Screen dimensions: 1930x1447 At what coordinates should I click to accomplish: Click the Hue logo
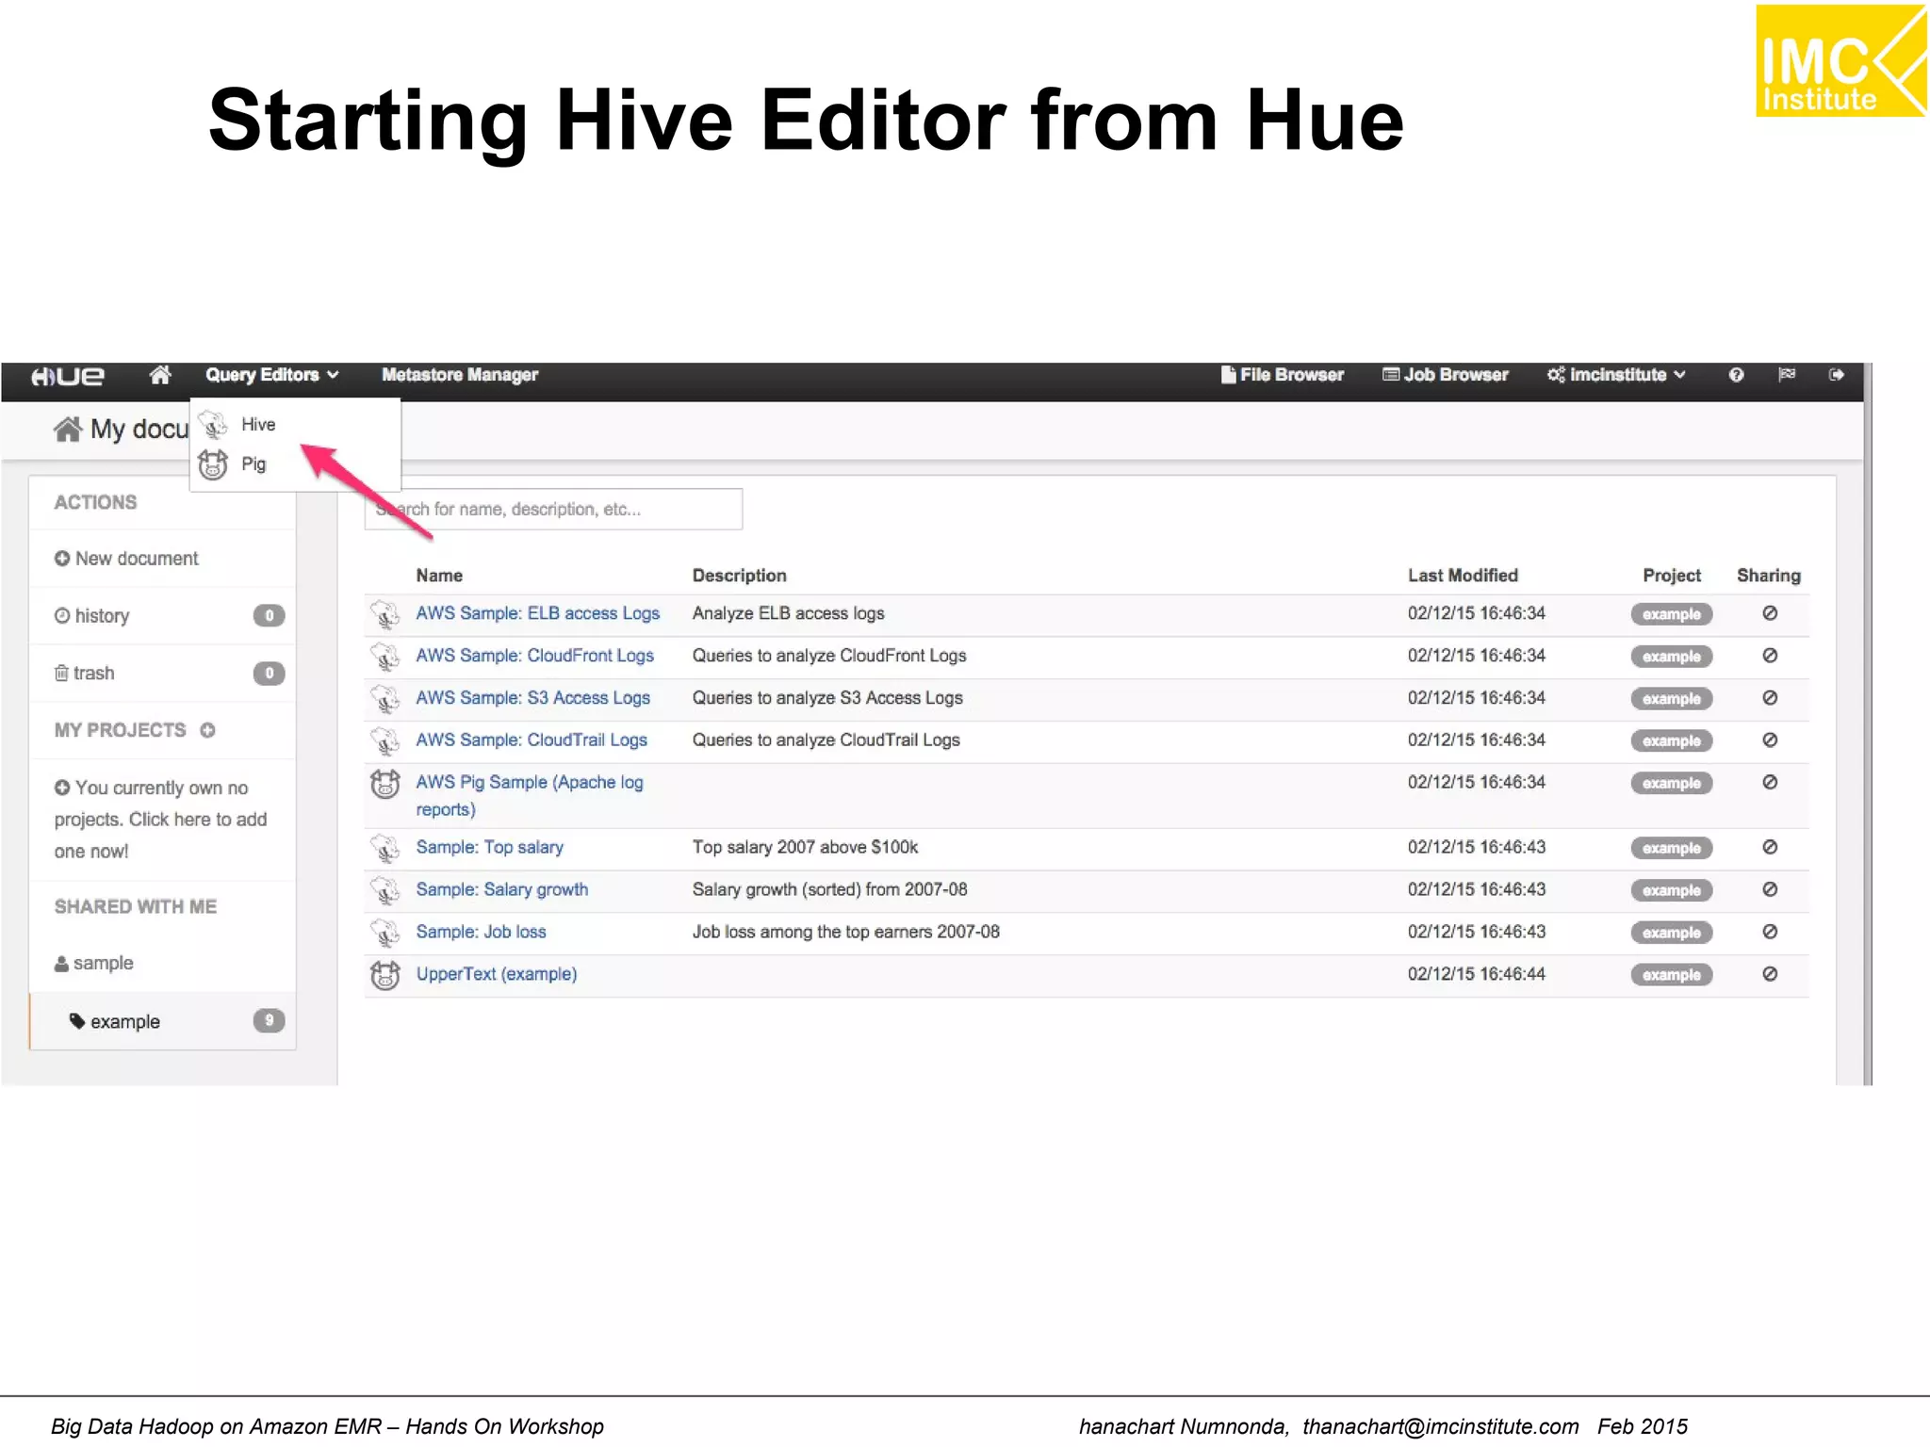point(67,376)
